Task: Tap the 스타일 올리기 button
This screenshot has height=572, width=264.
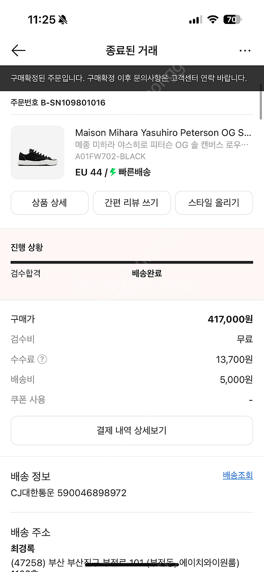Action: [214, 203]
